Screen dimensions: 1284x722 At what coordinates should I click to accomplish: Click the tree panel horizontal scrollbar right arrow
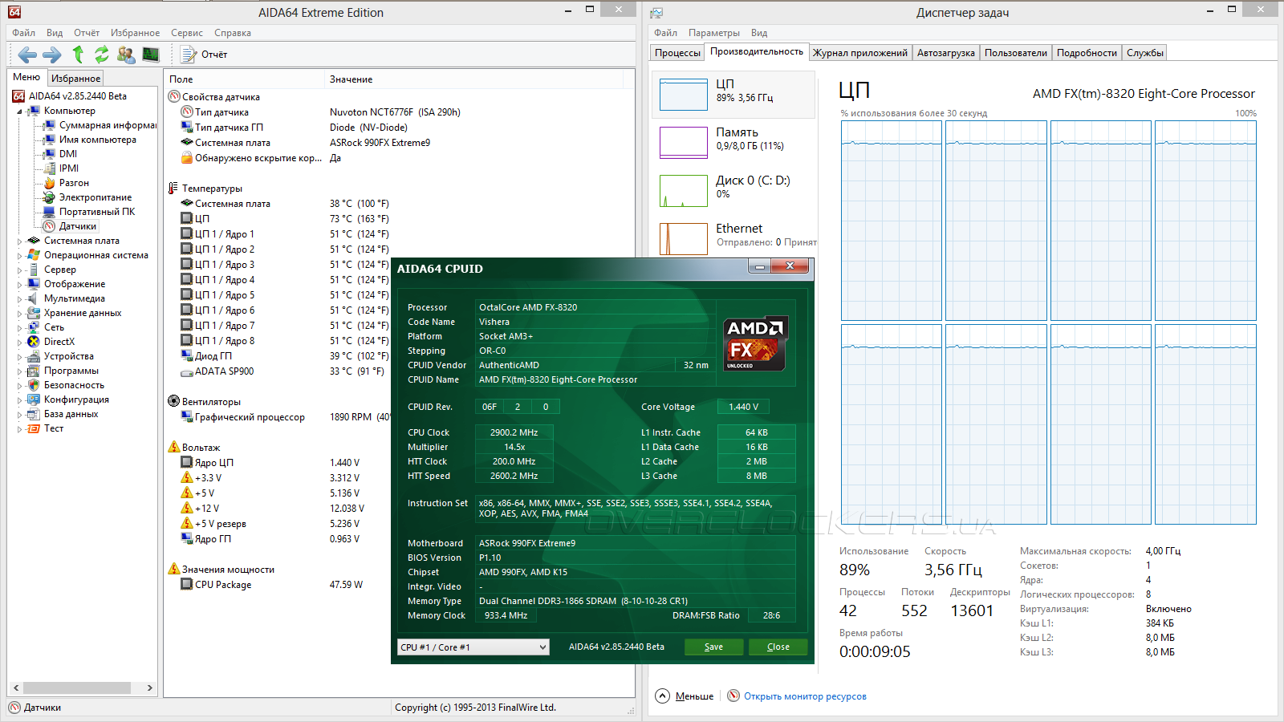(x=149, y=688)
